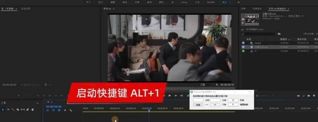Open the Project panel menu icon
The image size is (318, 122).
(288, 9)
